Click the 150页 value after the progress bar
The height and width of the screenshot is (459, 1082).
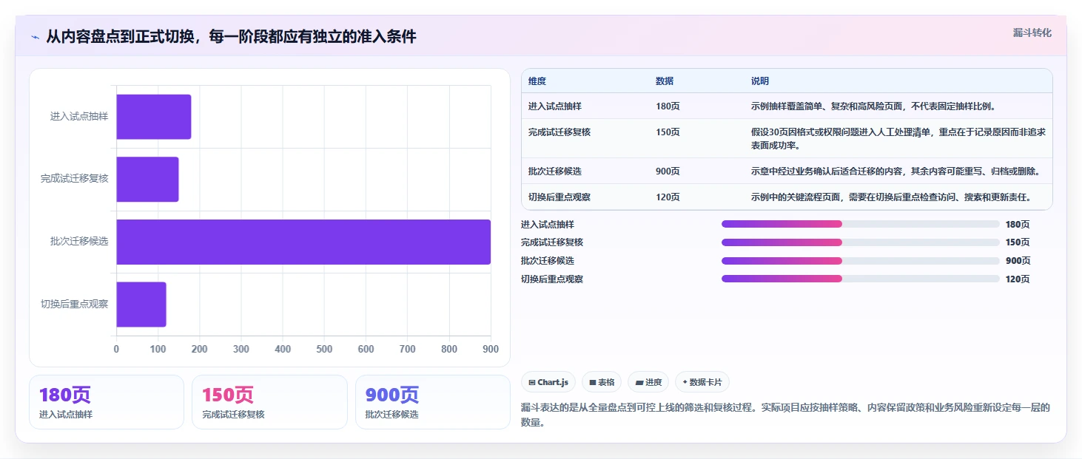[x=1018, y=242]
